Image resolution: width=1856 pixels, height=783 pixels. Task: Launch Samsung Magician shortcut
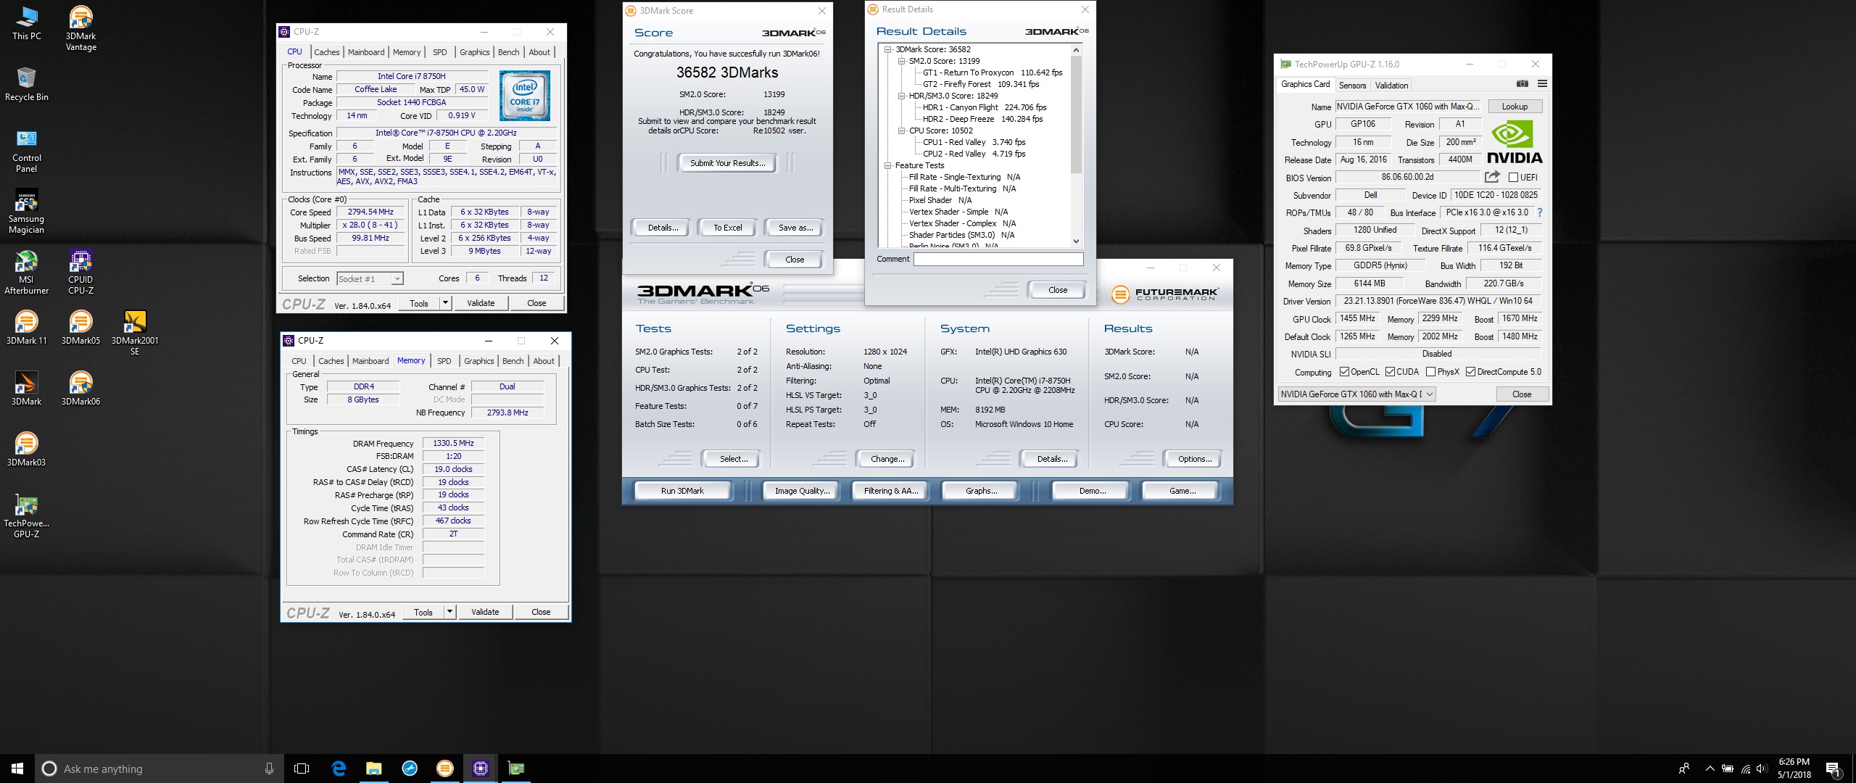[26, 212]
